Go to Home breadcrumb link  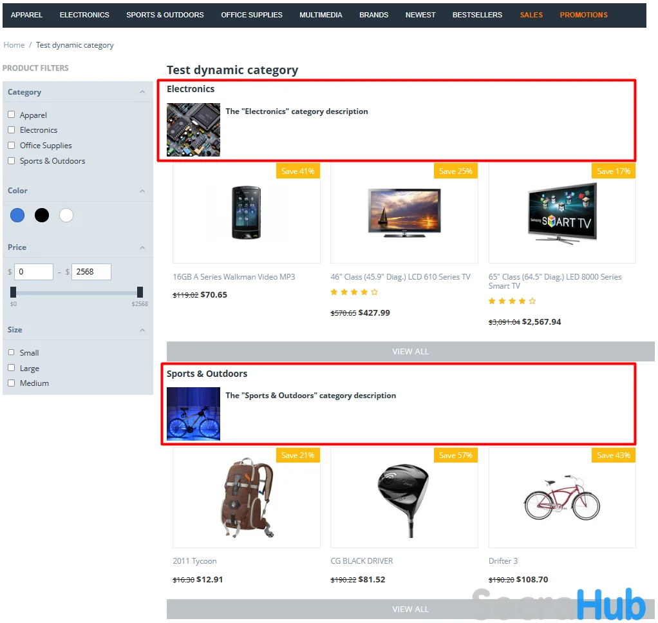pos(14,45)
